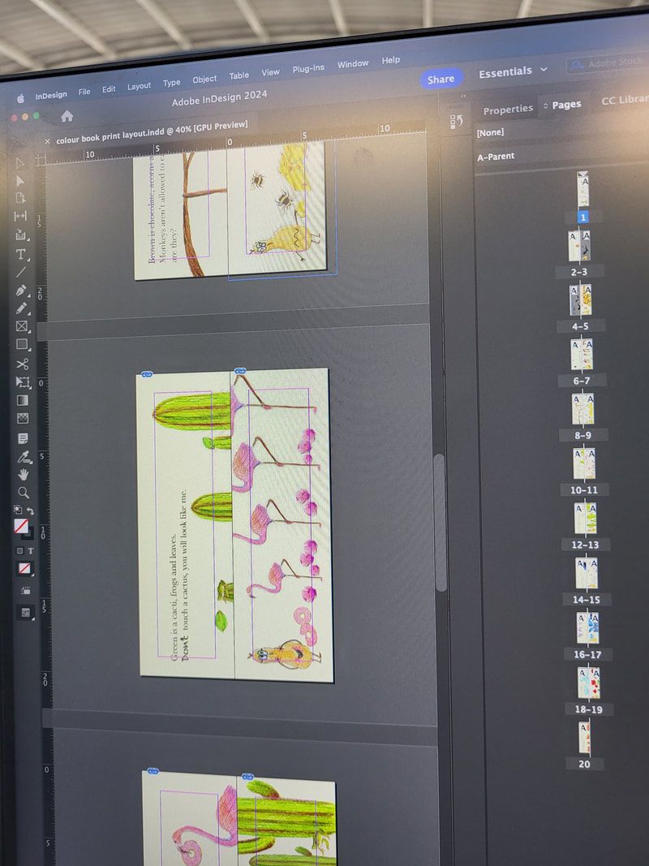Pick the Pencil tool
The height and width of the screenshot is (866, 649).
pyautogui.click(x=22, y=308)
